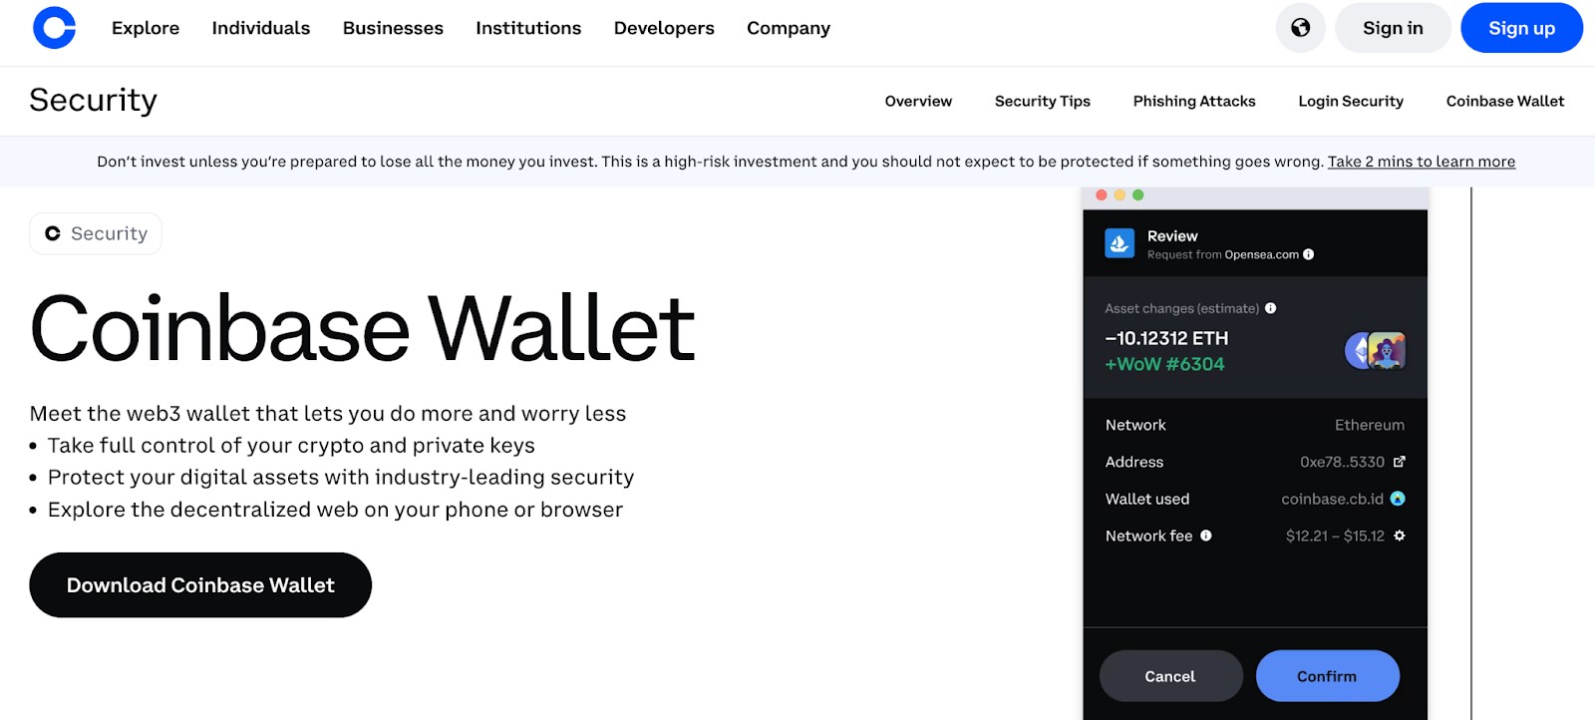This screenshot has width=1595, height=720.
Task: Click the Sign up button
Action: 1521,28
